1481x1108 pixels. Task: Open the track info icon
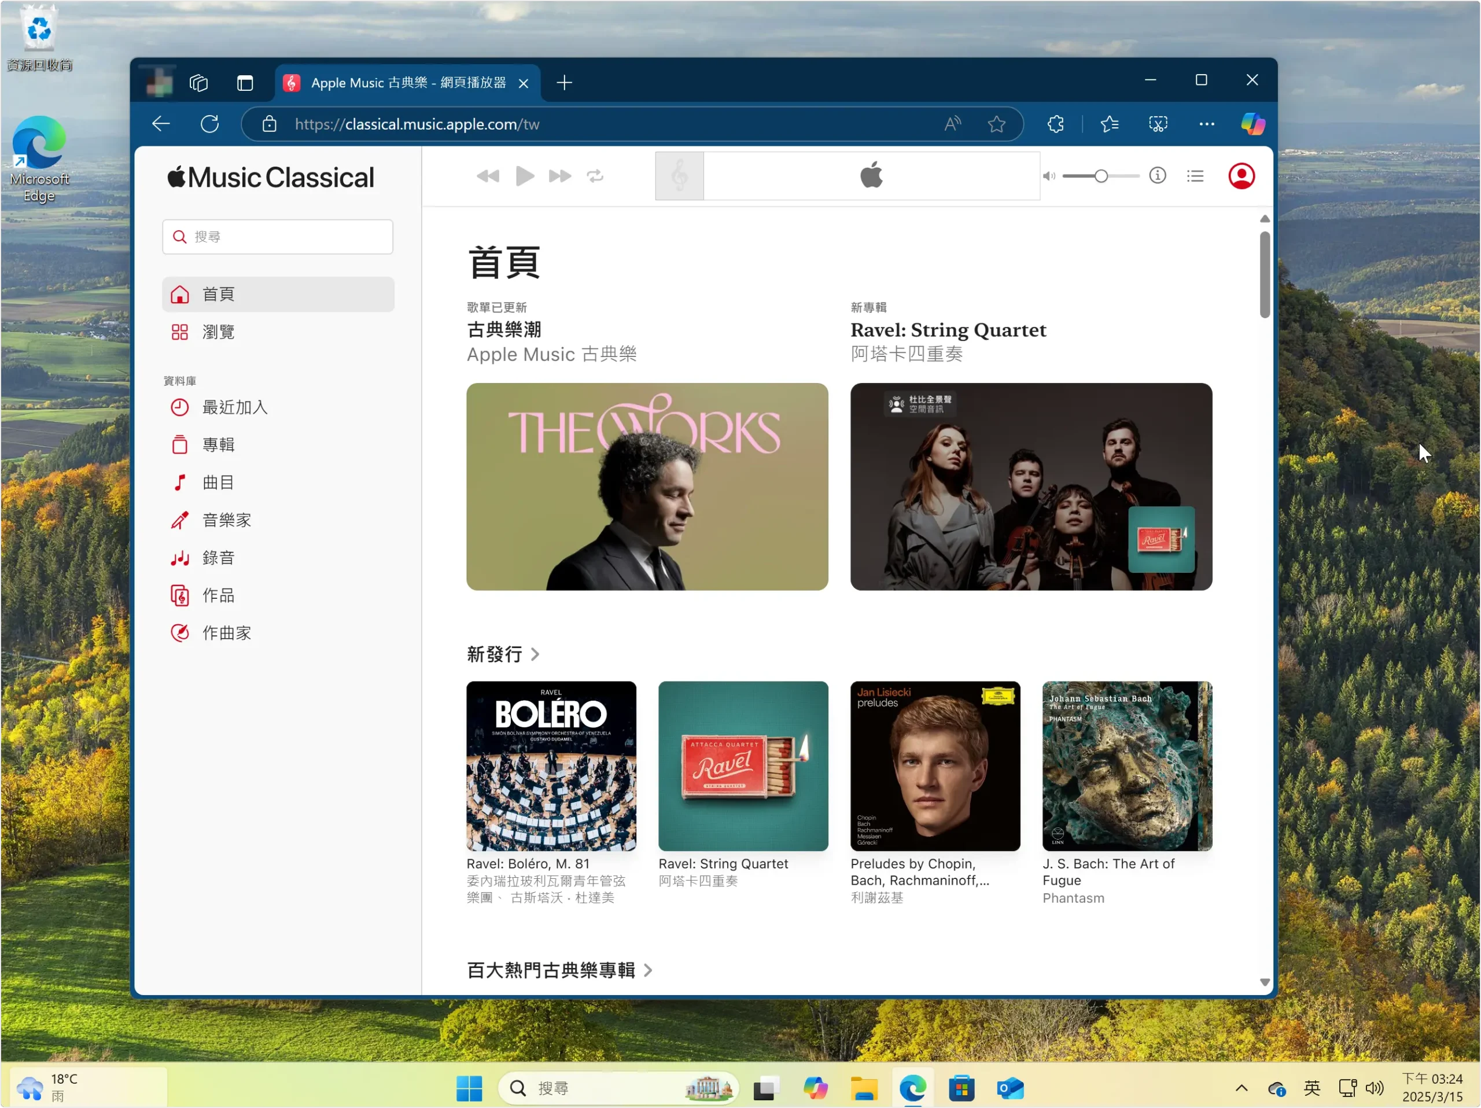tap(1158, 175)
